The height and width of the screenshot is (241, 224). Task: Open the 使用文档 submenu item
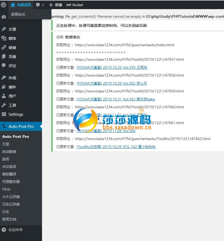pos(9,219)
